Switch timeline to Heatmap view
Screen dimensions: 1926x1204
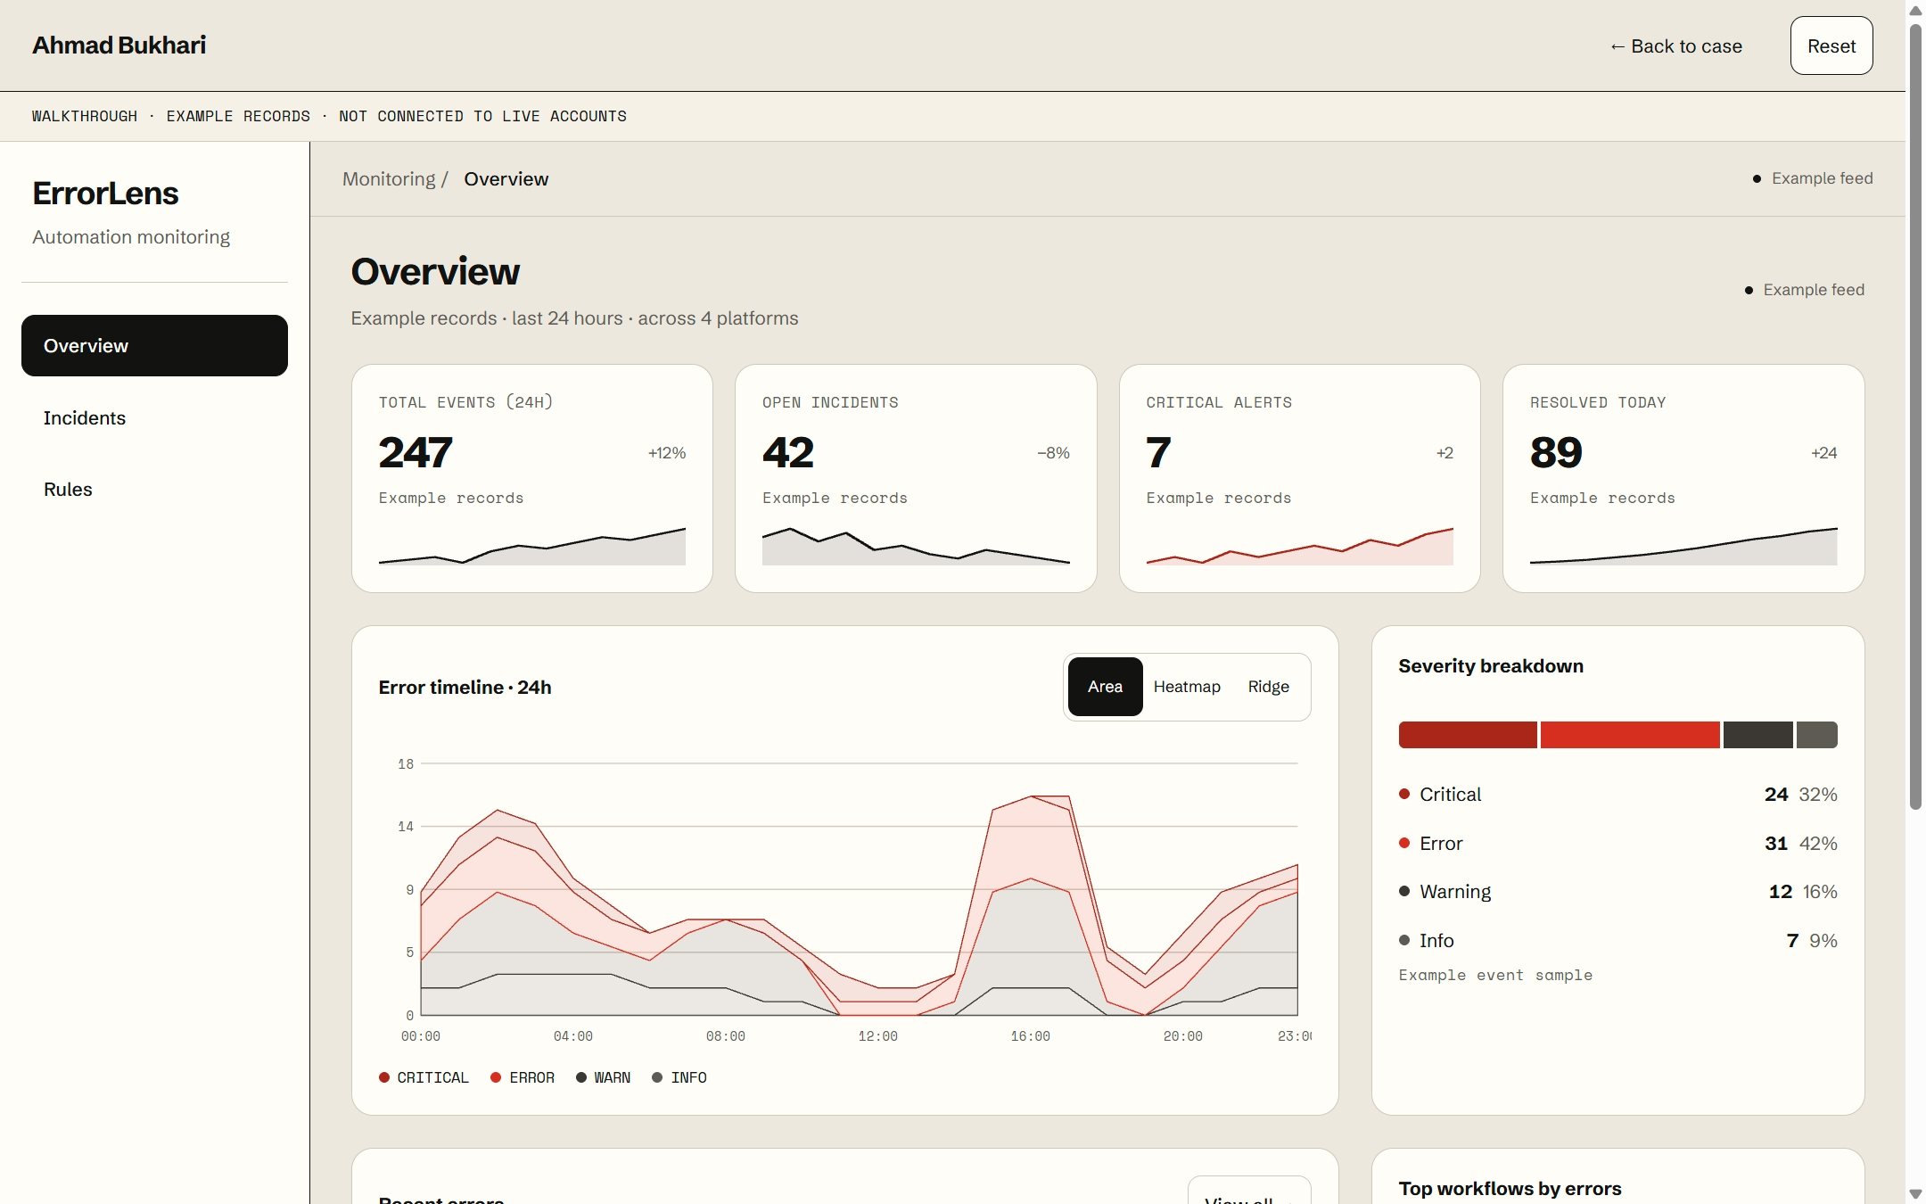click(1187, 687)
